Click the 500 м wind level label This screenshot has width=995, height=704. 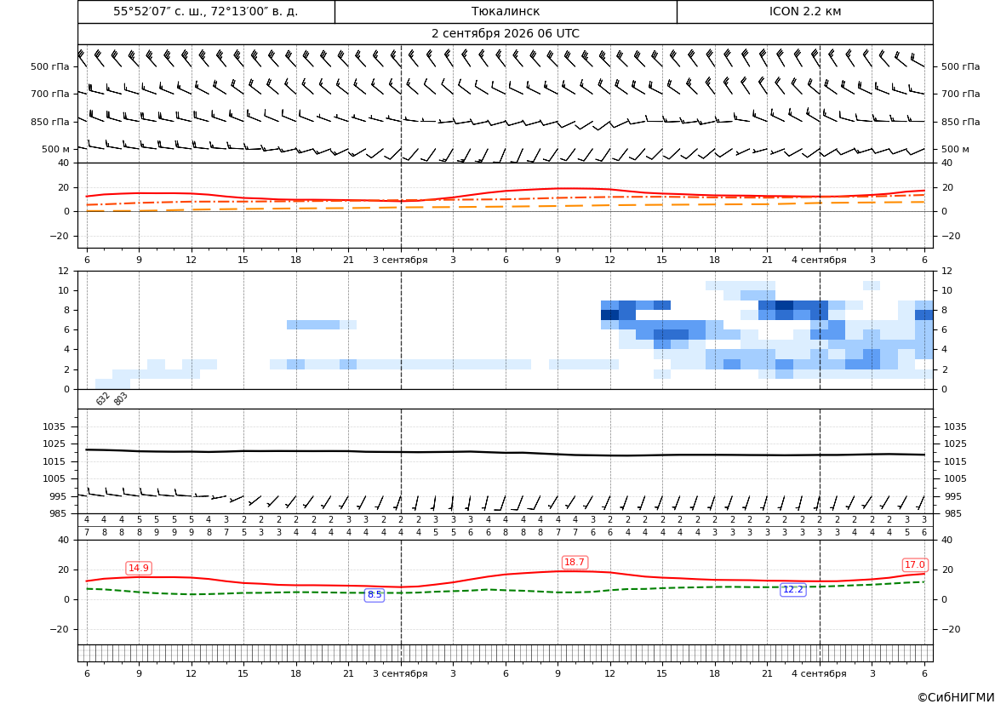[x=56, y=149]
